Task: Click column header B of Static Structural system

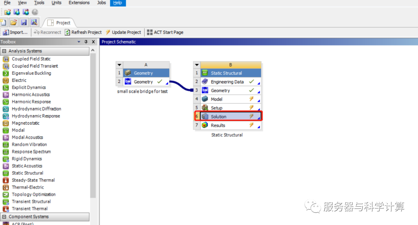Action: [x=231, y=65]
